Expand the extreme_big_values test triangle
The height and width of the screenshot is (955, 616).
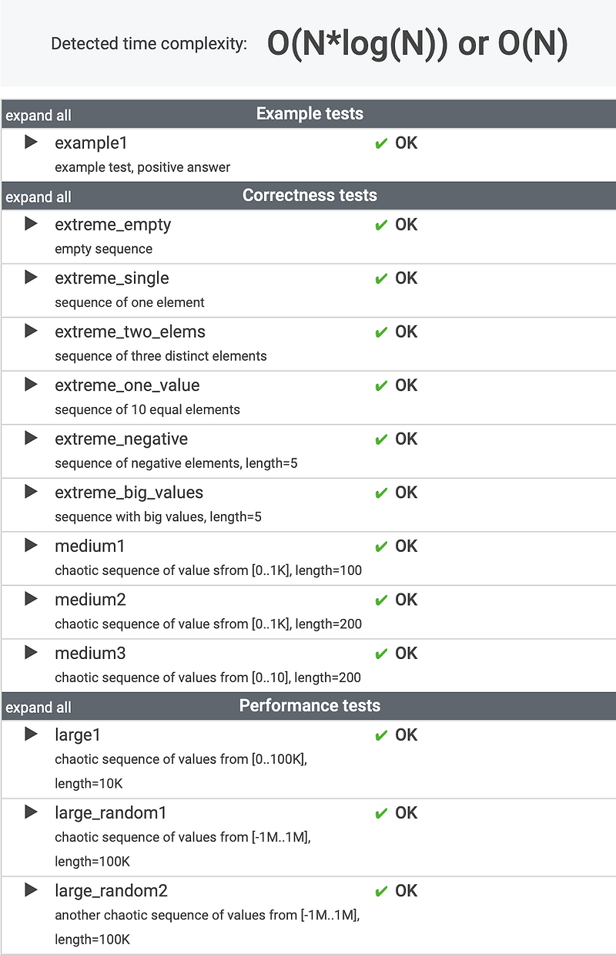[x=31, y=492]
